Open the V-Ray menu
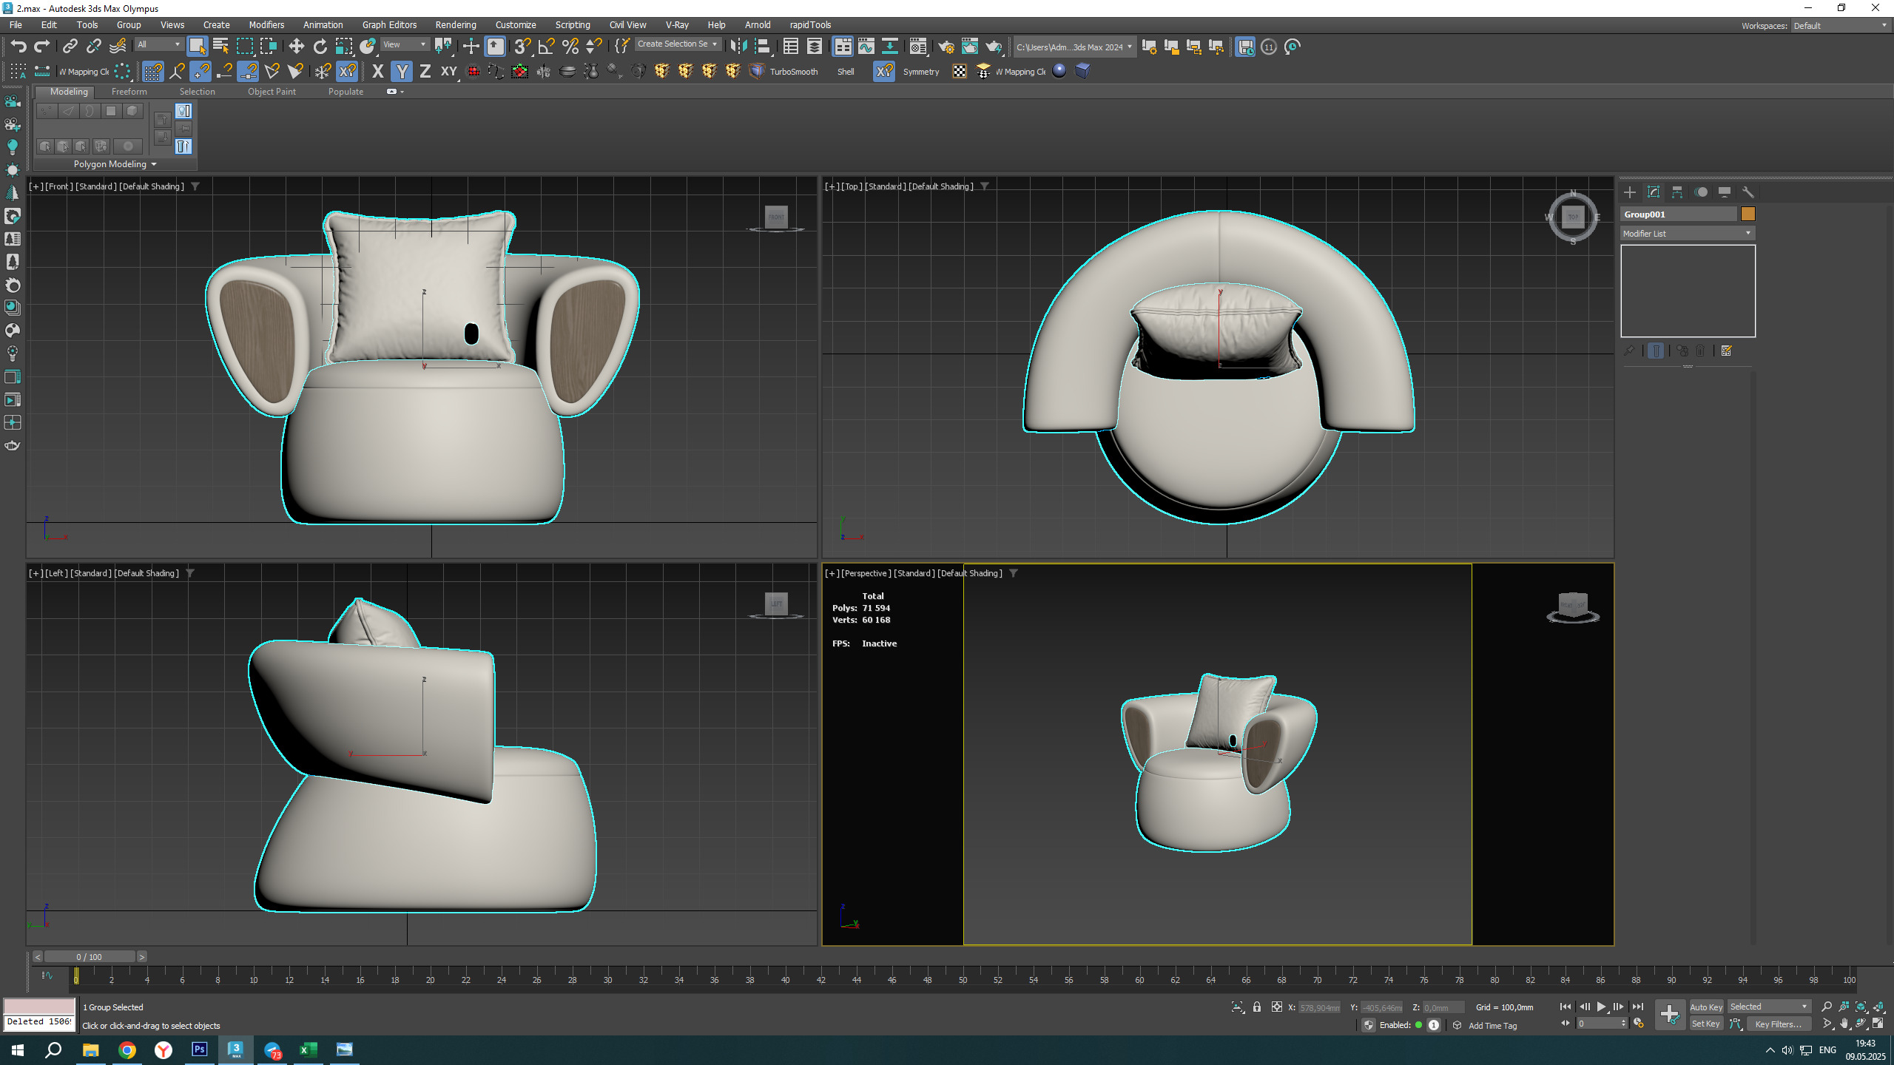This screenshot has height=1065, width=1894. [677, 24]
